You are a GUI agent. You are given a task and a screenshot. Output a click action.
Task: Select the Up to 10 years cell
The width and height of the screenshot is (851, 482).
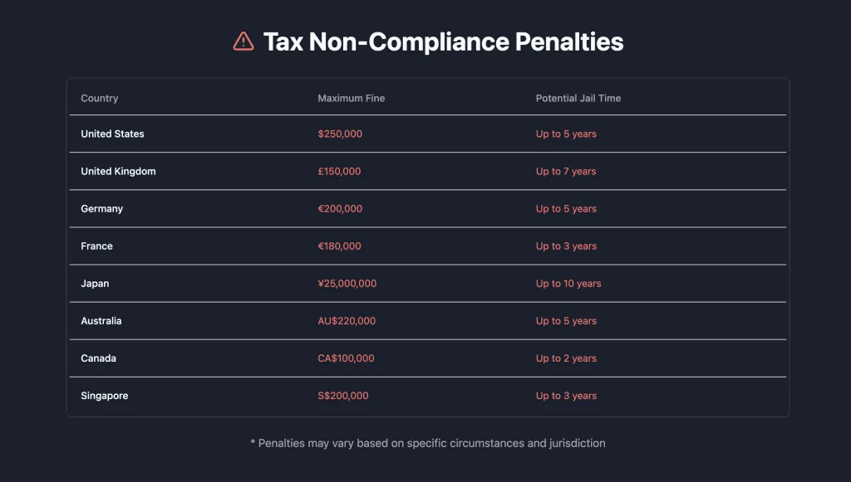568,283
